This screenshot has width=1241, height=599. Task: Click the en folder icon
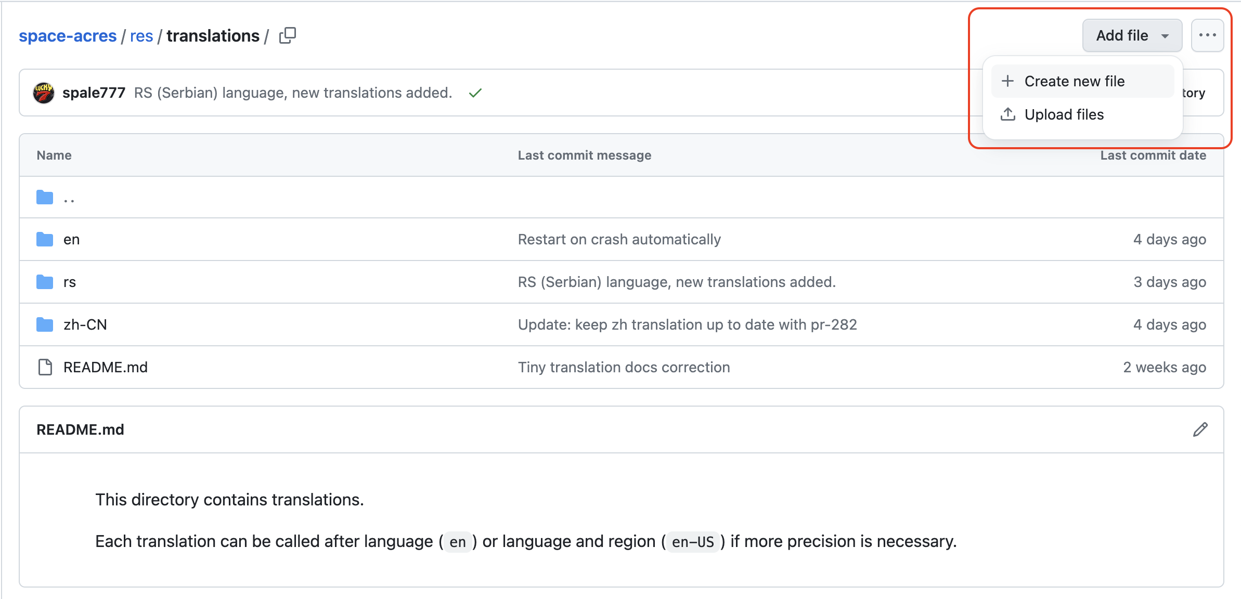click(x=45, y=240)
